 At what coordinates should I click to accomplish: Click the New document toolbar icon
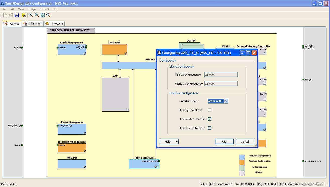pyautogui.click(x=5, y=15)
